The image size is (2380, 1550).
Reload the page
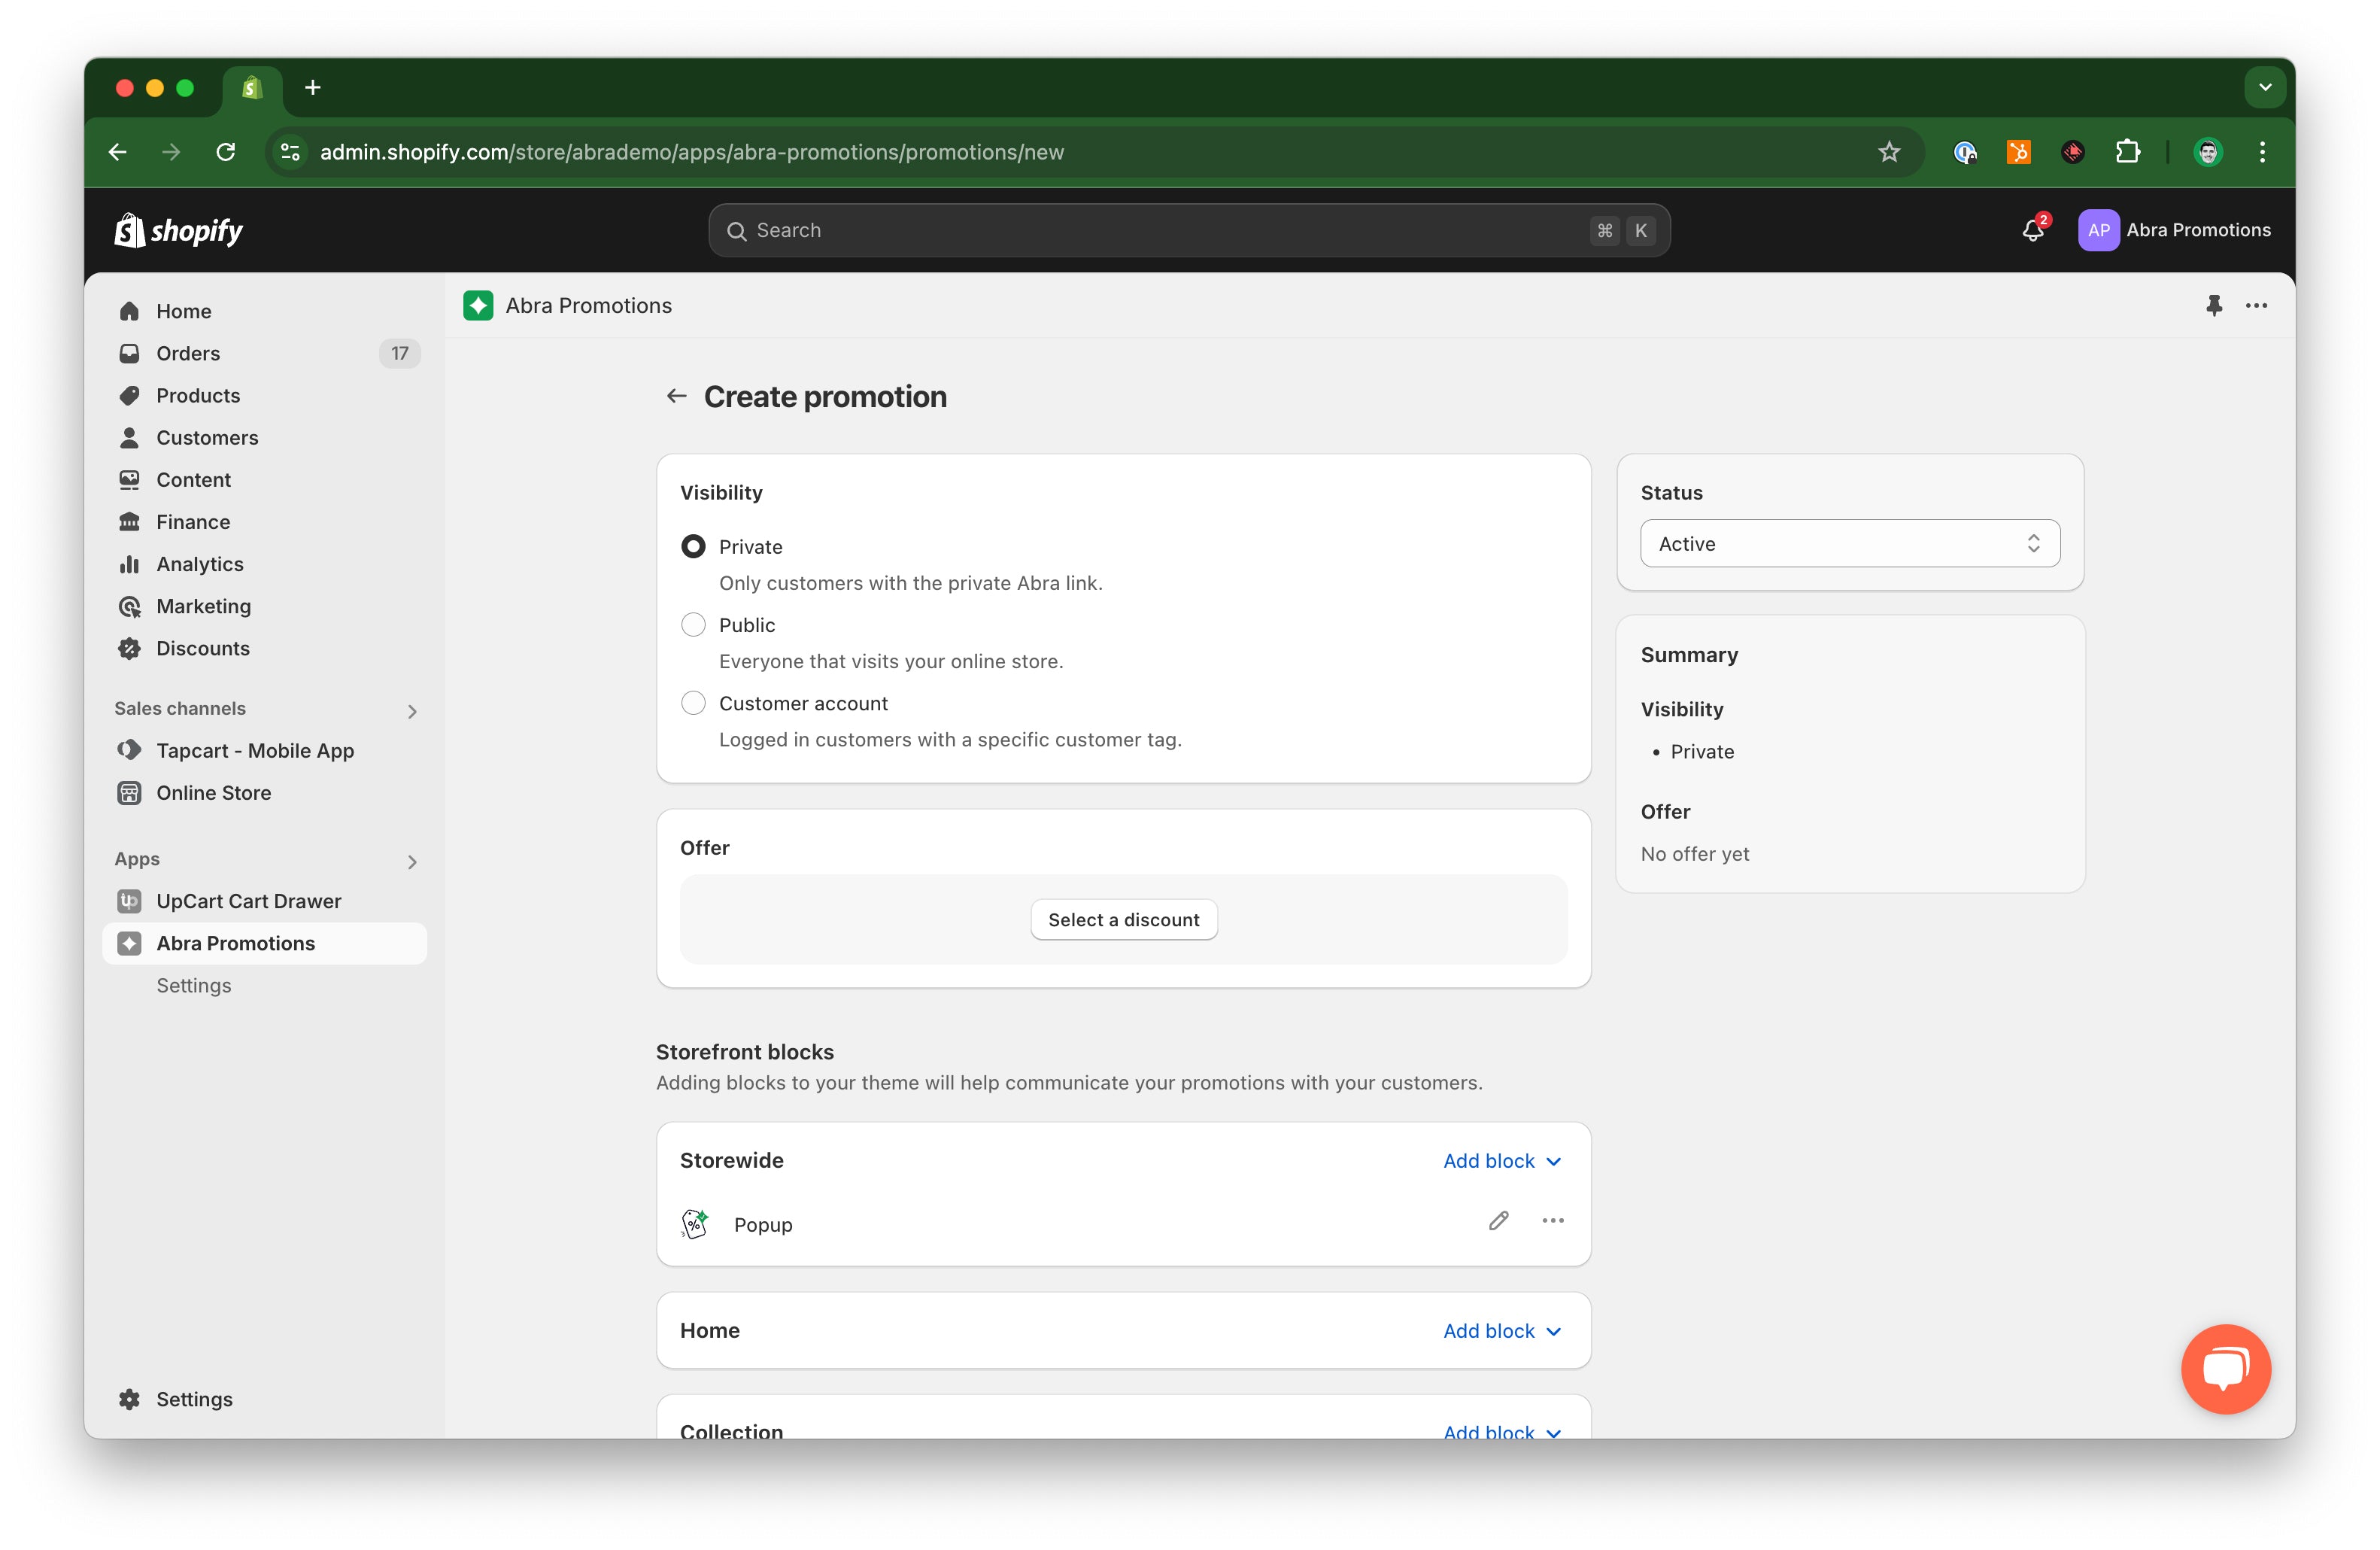pos(226,152)
